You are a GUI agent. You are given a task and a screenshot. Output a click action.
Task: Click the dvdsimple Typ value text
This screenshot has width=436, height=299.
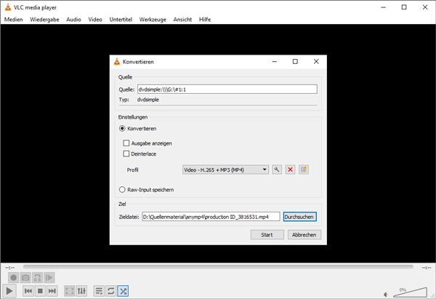tap(148, 100)
